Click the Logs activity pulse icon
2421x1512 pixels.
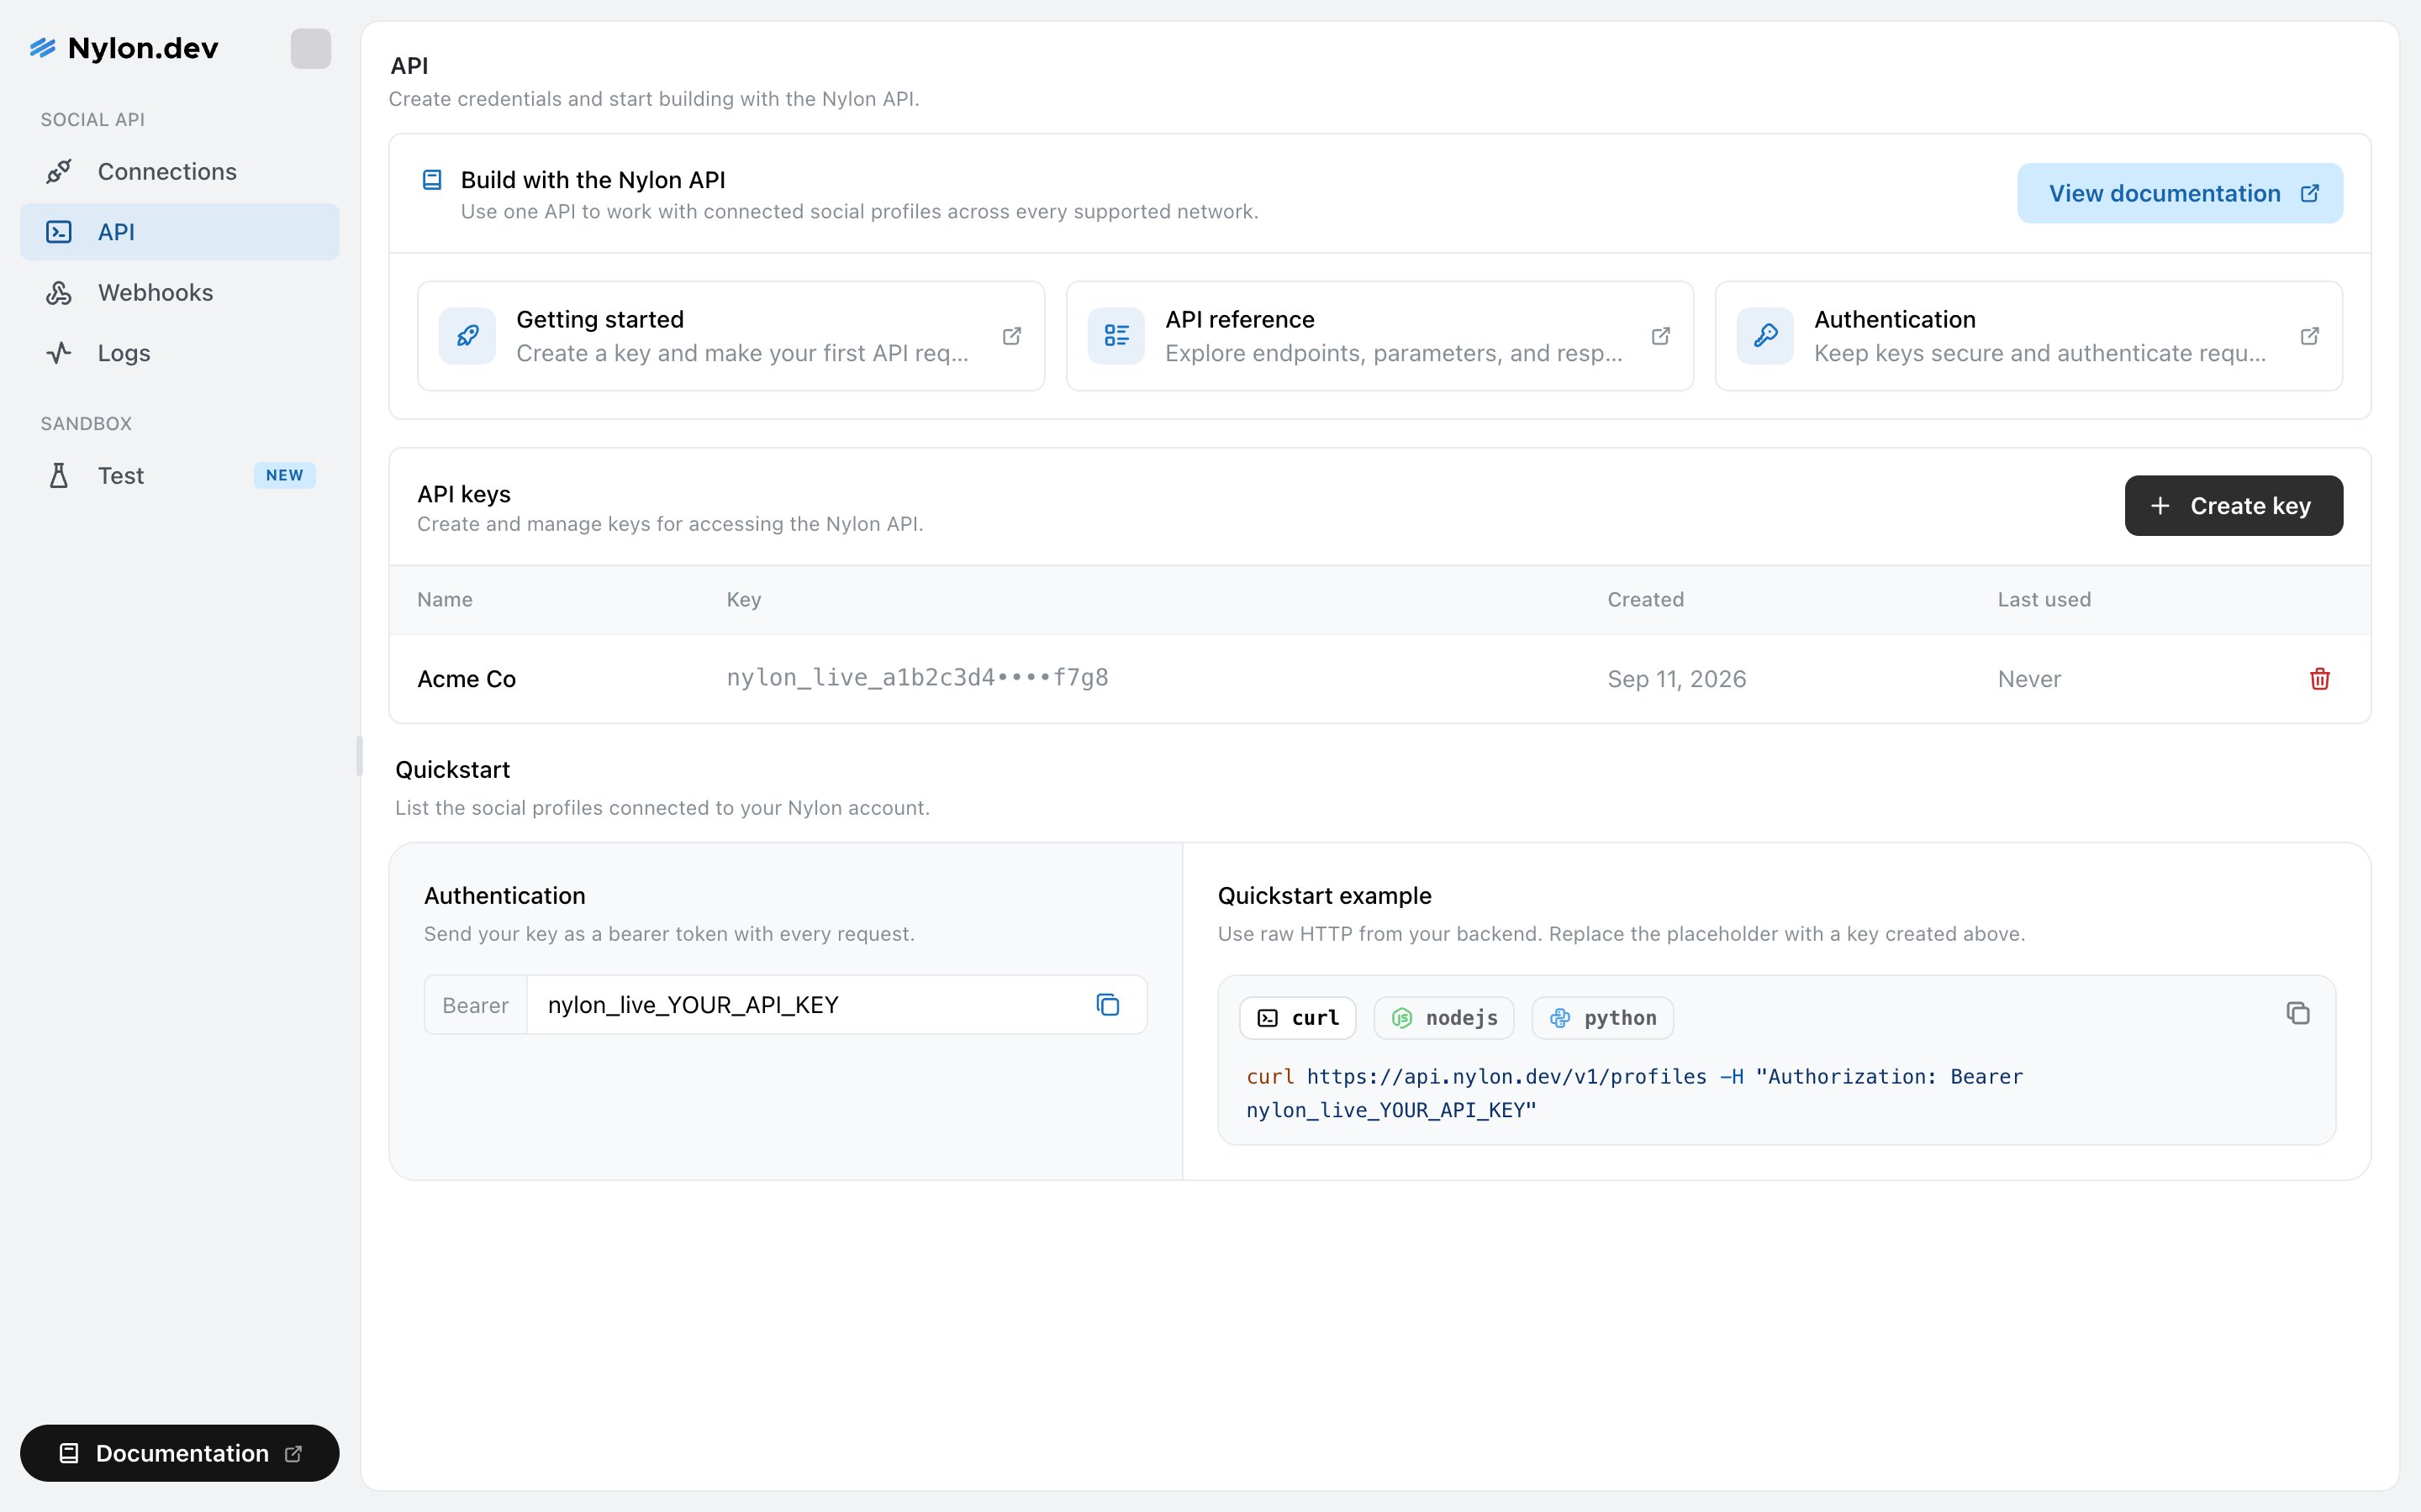pos(59,353)
